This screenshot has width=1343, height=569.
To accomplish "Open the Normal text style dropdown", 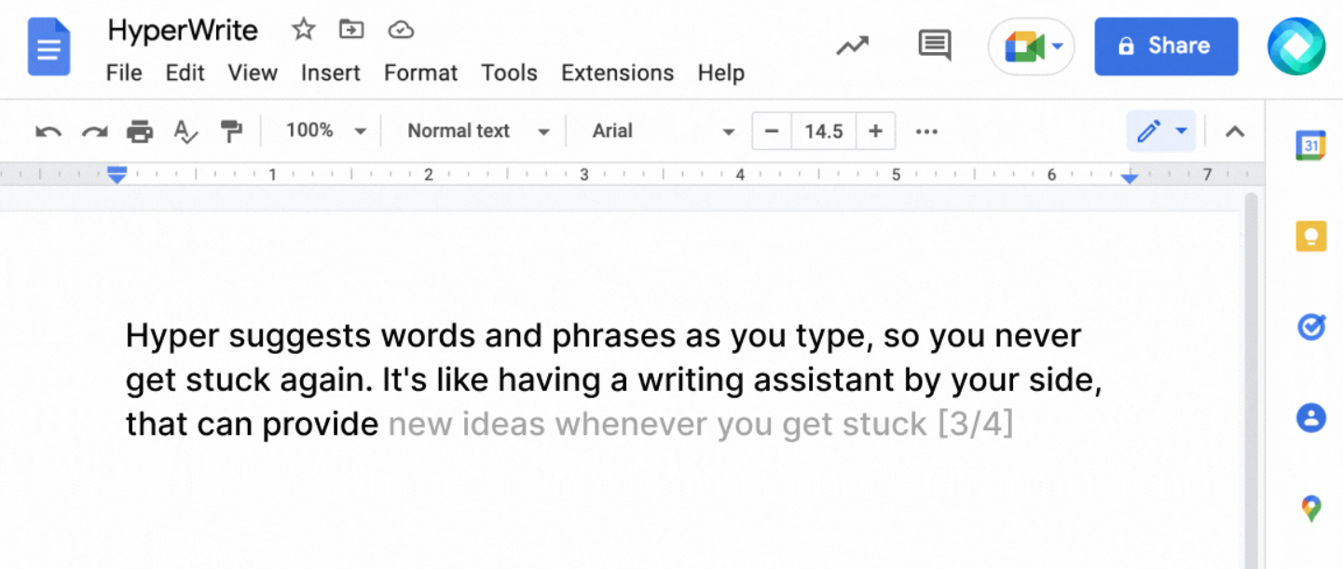I will pyautogui.click(x=478, y=131).
